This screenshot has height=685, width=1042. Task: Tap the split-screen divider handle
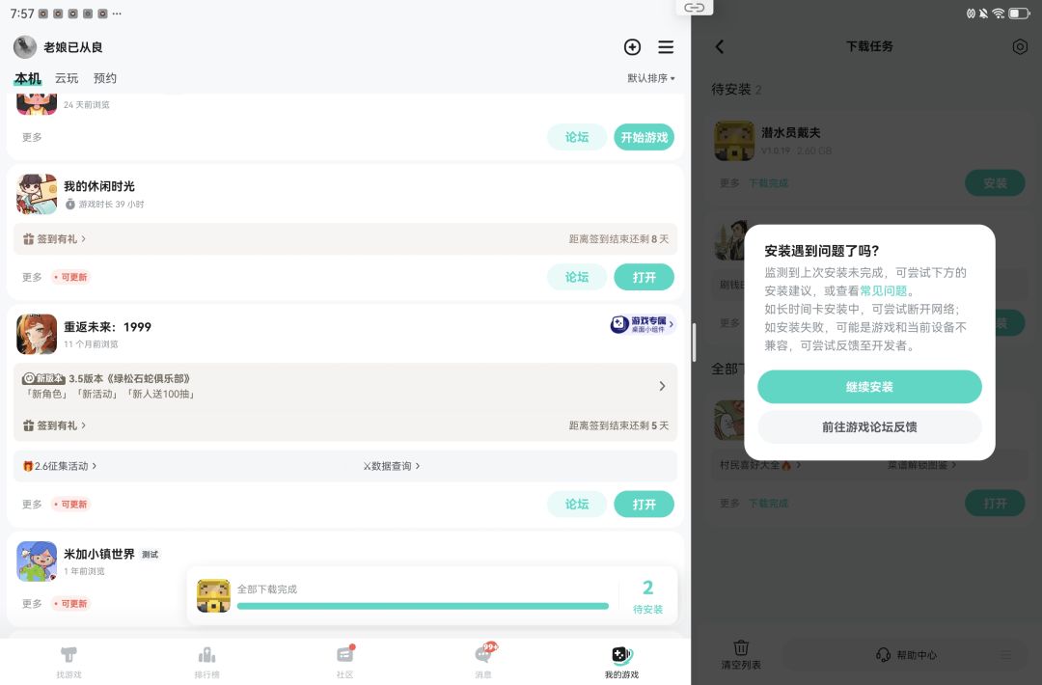coord(694,342)
